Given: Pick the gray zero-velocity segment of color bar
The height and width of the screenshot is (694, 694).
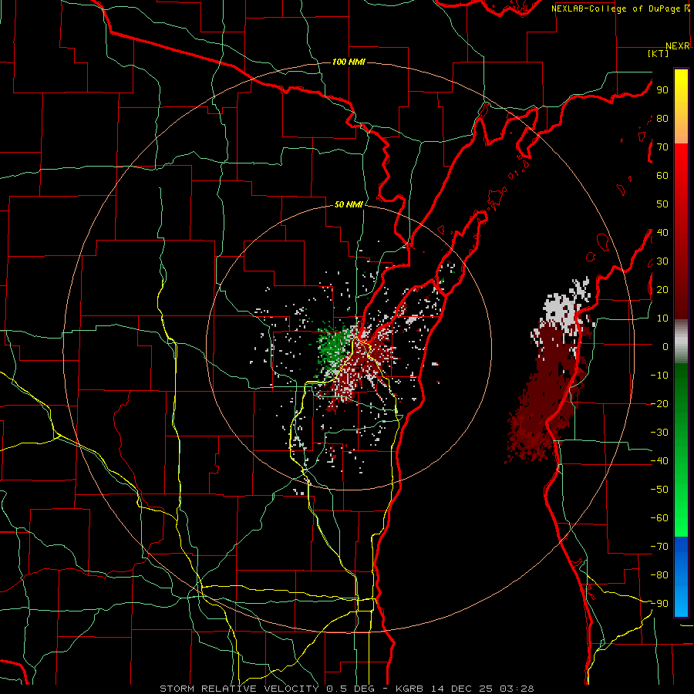Looking at the screenshot, I should pyautogui.click(x=681, y=342).
